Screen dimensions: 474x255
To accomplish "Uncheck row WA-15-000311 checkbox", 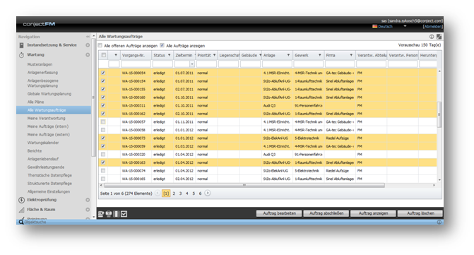I will tap(103, 105).
